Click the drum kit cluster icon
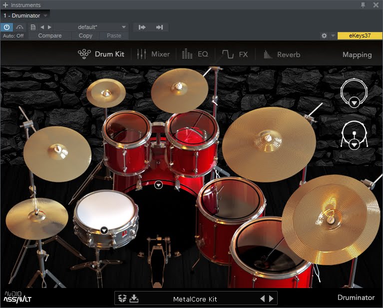This screenshot has height=308, width=383. [84, 54]
